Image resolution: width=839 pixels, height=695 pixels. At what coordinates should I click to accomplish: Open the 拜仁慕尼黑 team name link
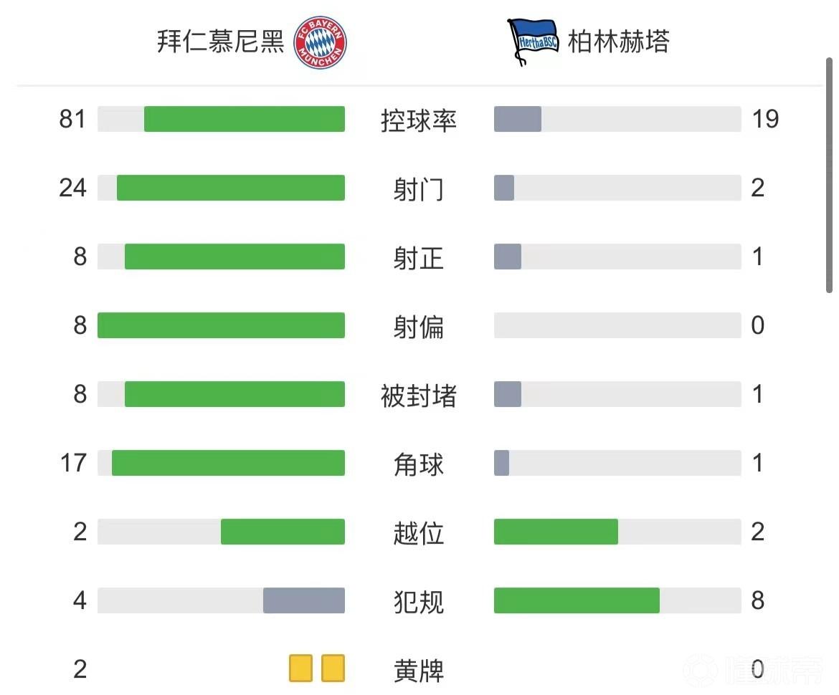coord(220,42)
